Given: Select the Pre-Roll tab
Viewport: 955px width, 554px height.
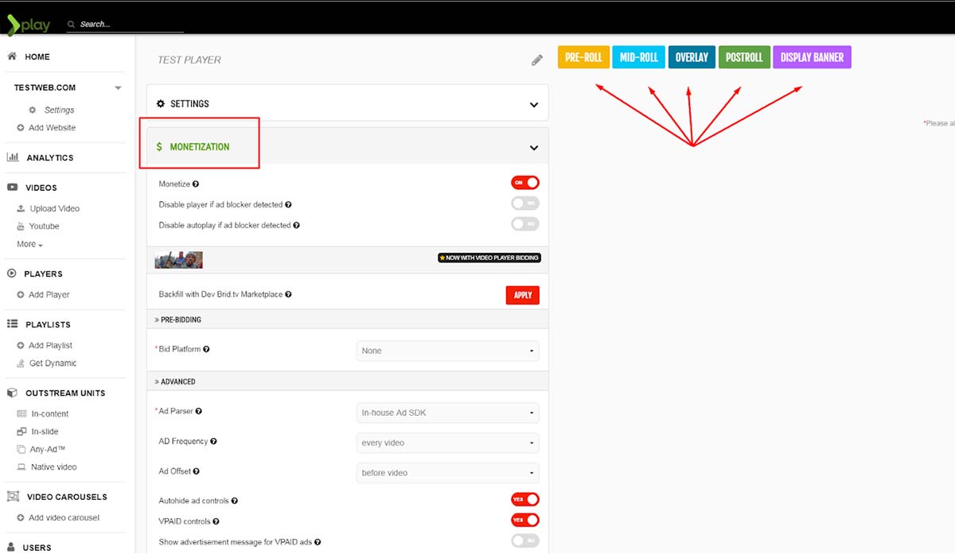Looking at the screenshot, I should (x=583, y=57).
